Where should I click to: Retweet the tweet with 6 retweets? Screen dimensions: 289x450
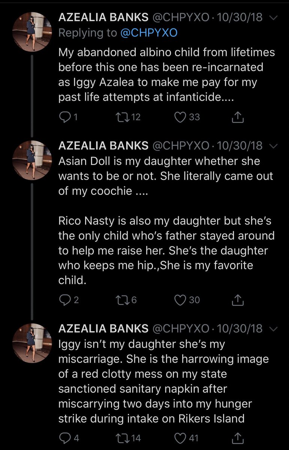pos(123,300)
